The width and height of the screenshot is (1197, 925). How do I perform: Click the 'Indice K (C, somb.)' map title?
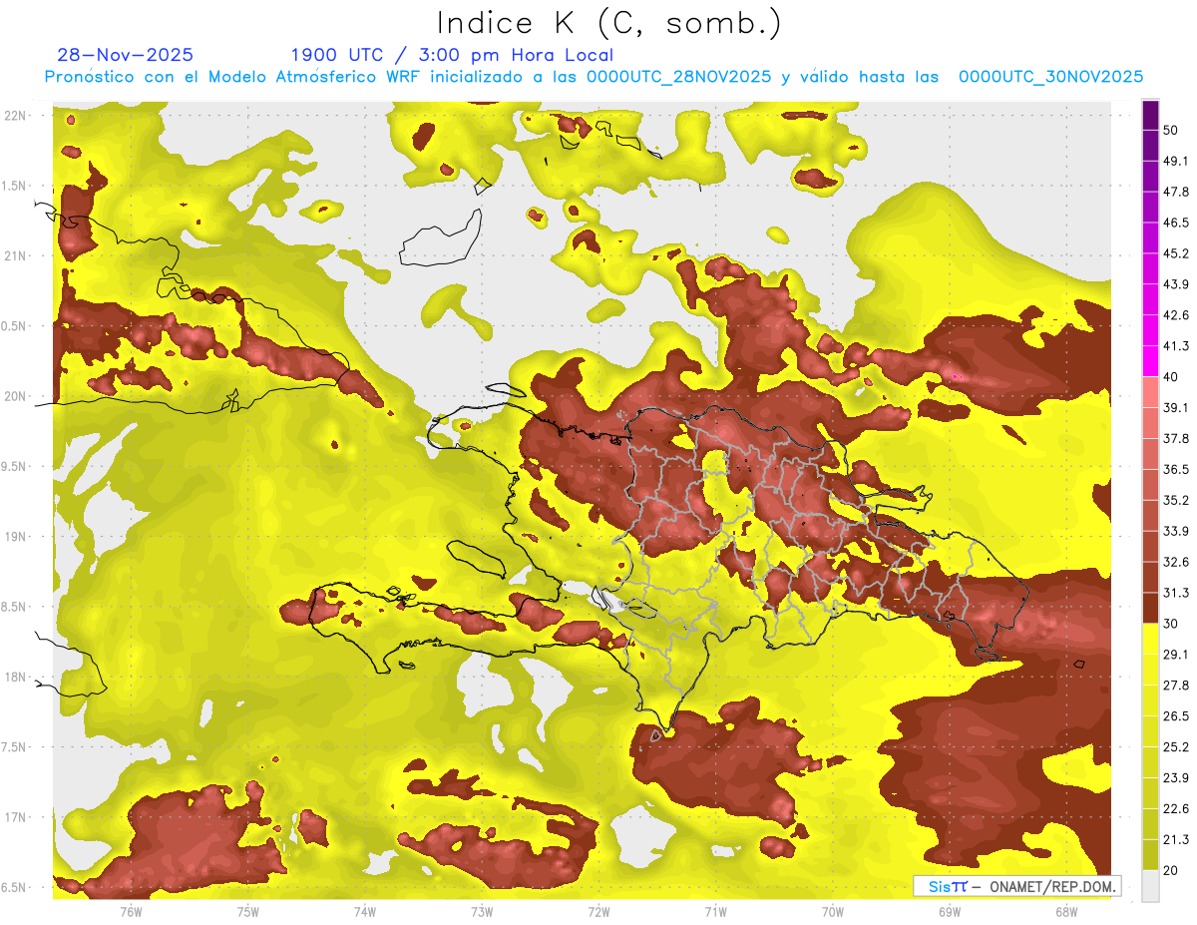(608, 24)
